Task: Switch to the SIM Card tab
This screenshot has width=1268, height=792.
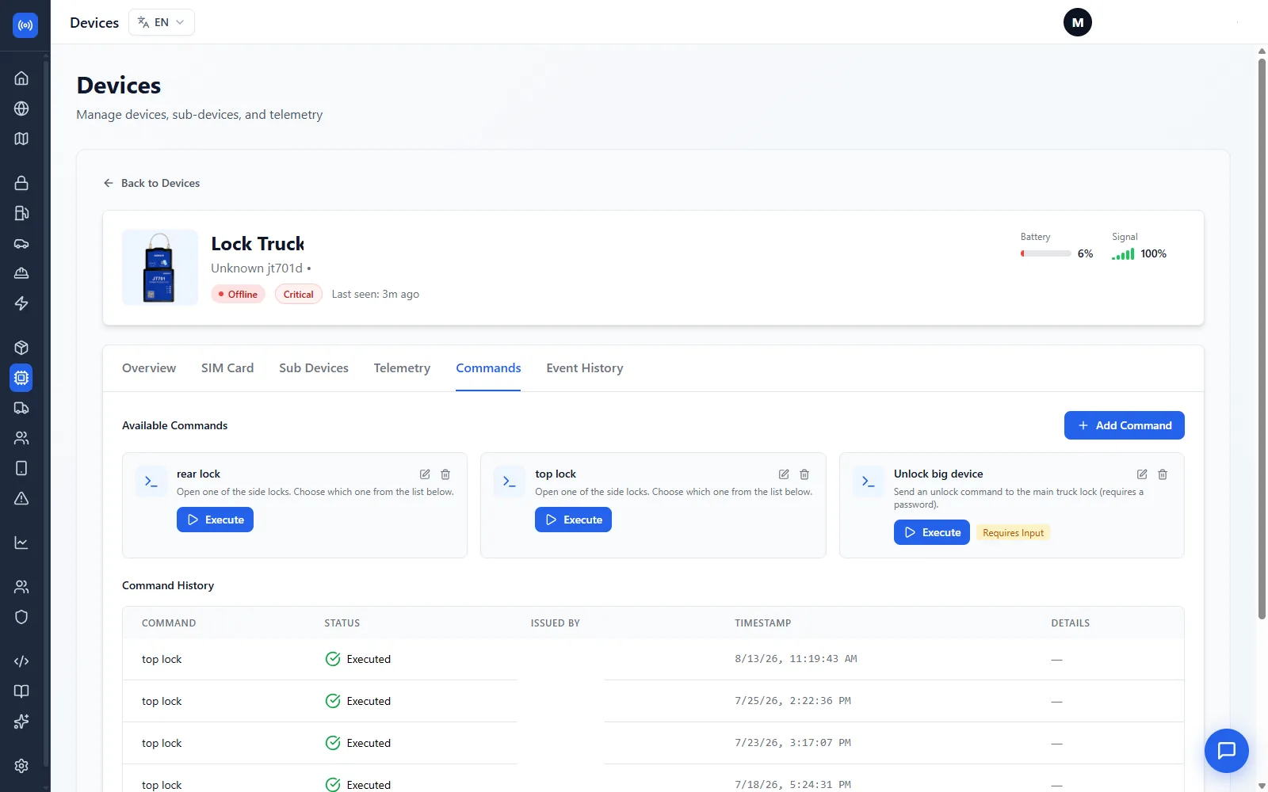Action: [x=227, y=368]
